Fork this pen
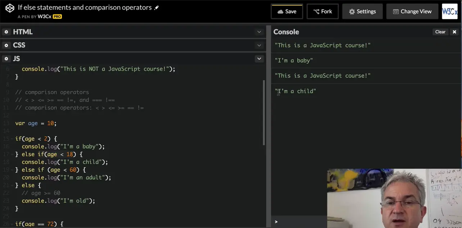462x228 pixels. pyautogui.click(x=322, y=11)
